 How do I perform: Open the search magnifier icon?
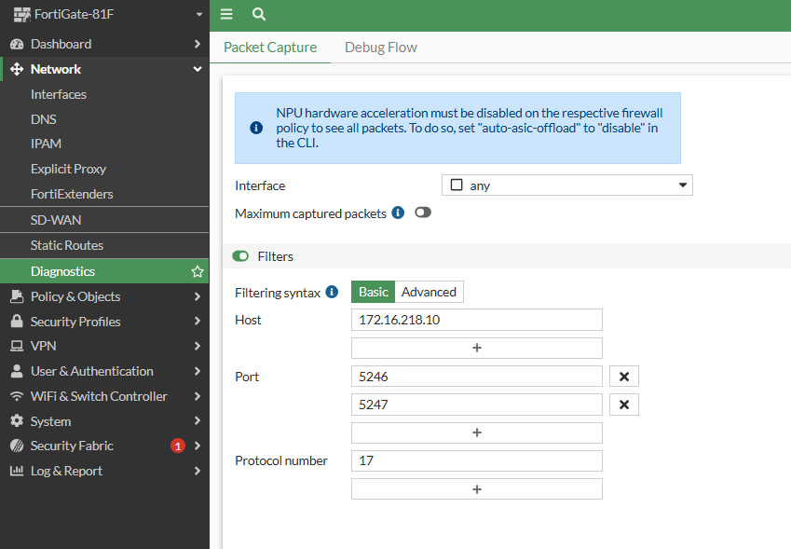(x=259, y=15)
